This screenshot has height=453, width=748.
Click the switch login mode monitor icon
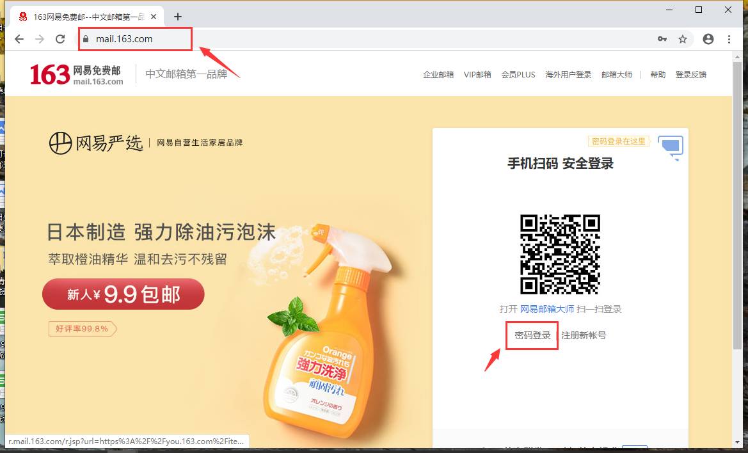[x=670, y=147]
